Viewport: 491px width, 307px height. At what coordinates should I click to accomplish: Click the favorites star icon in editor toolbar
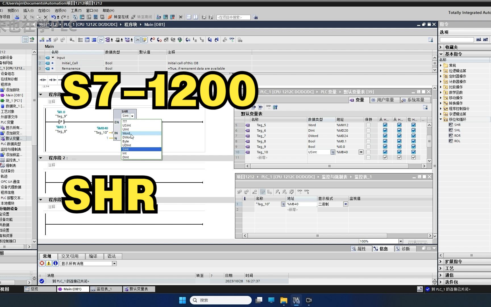(144, 40)
